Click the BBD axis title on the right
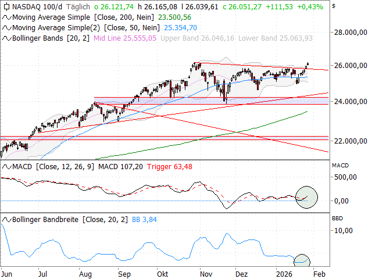The image size is (372, 279). pyautogui.click(x=337, y=219)
